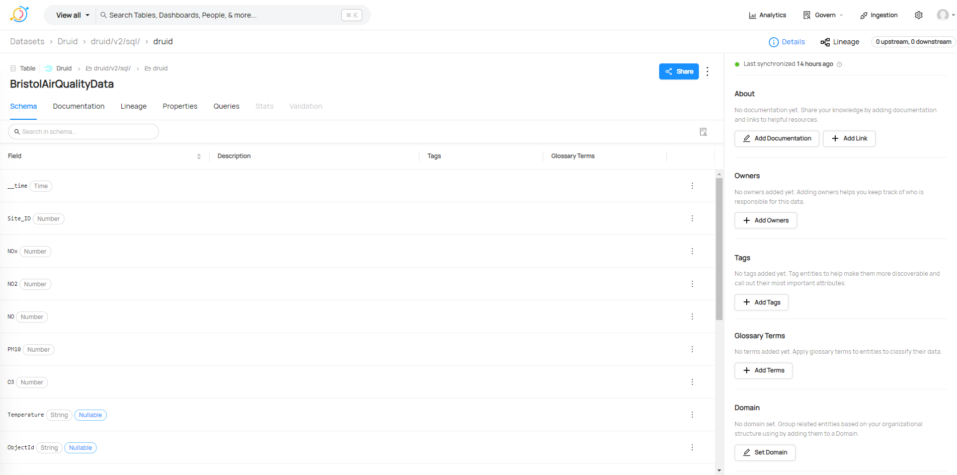Open the View all dropdown
This screenshot has width=957, height=475.
[72, 15]
